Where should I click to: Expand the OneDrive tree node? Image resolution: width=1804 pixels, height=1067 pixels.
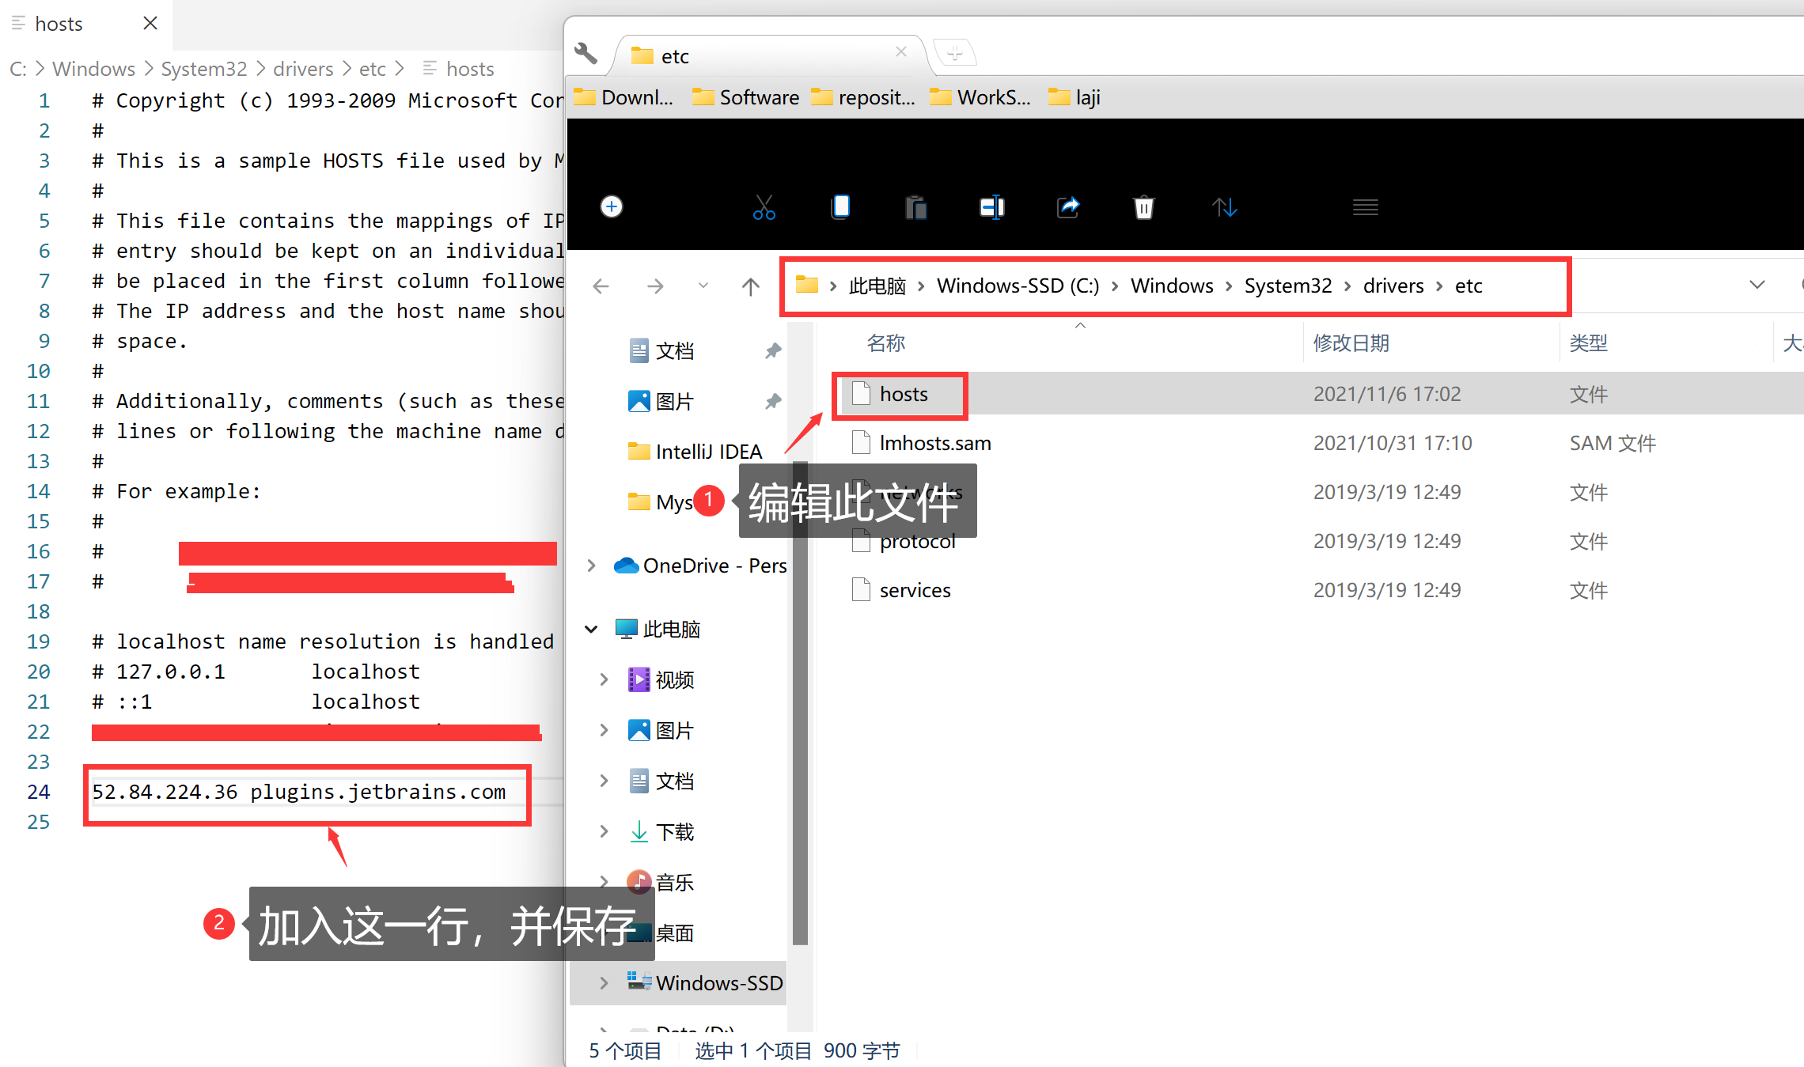[x=592, y=566]
